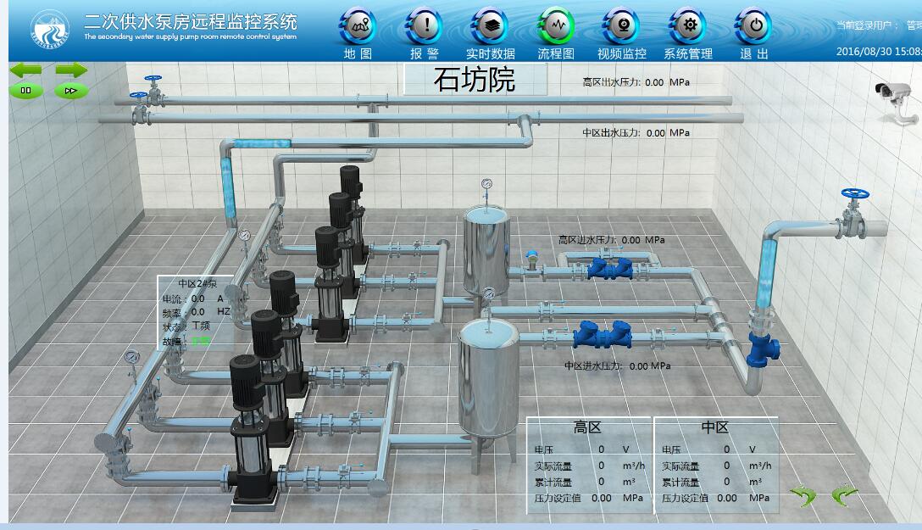Viewport: 922px width, 530px height.
Task: Click the 高区 压力设定值 value field
Action: point(601,498)
